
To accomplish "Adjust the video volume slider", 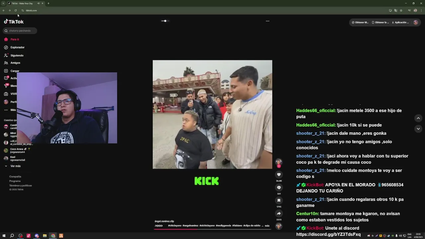I will click(165, 21).
